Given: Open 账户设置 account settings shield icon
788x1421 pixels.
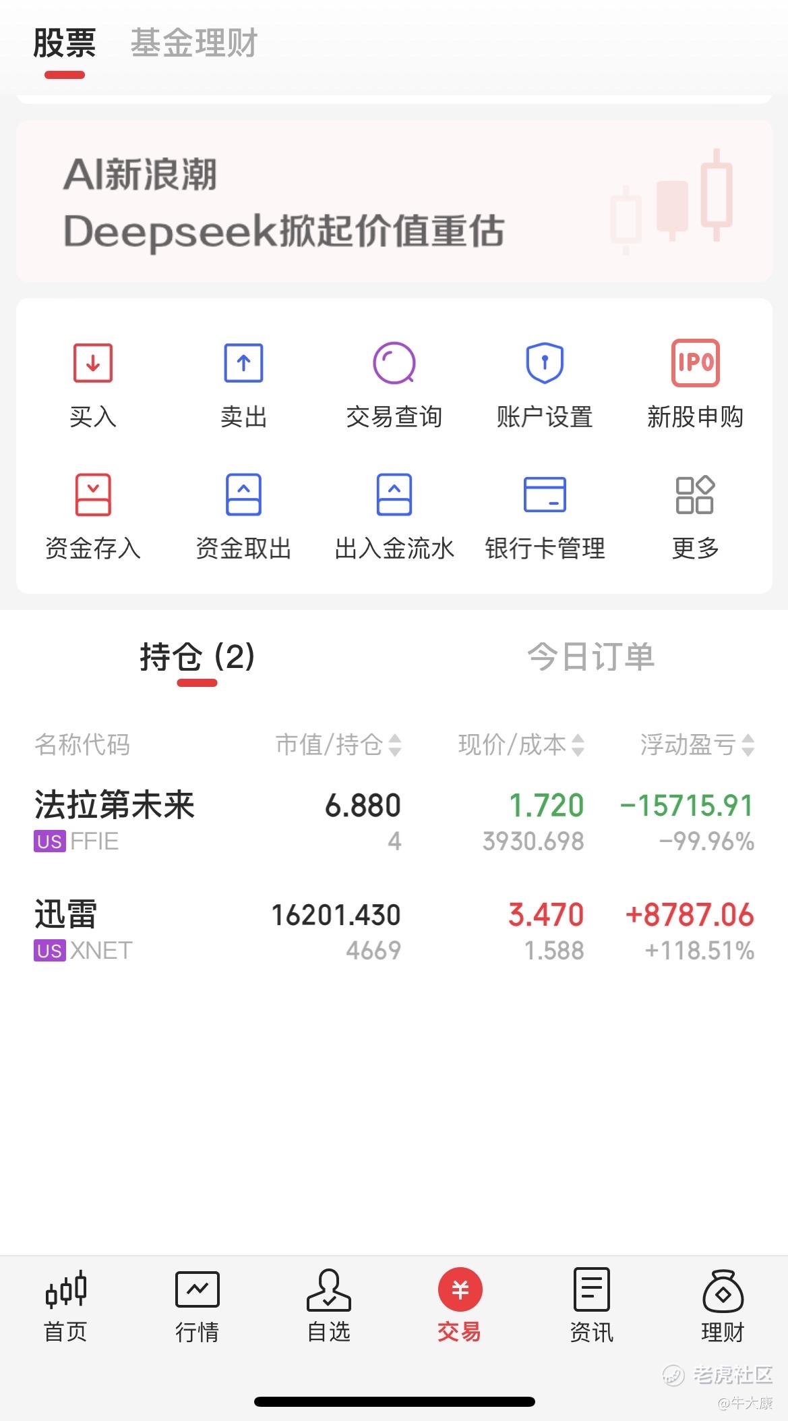Looking at the screenshot, I should (x=545, y=363).
